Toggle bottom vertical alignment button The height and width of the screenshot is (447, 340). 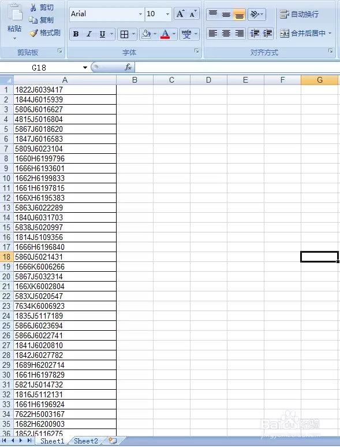click(x=240, y=14)
